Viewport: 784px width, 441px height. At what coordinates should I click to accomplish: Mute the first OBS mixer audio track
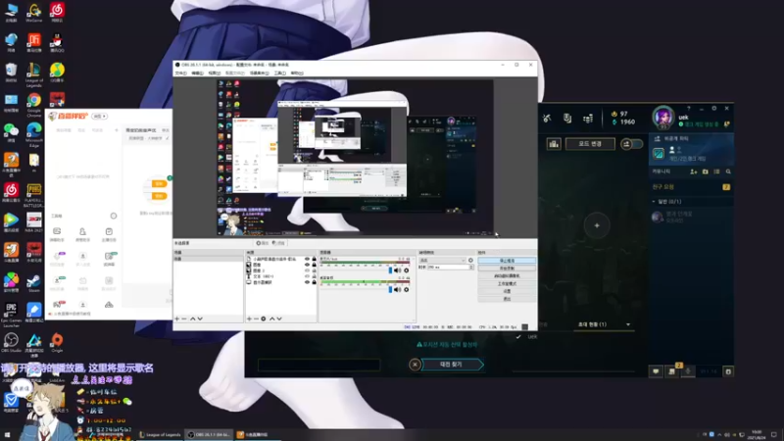[x=398, y=270]
